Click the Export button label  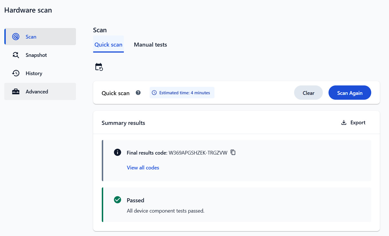pos(358,123)
